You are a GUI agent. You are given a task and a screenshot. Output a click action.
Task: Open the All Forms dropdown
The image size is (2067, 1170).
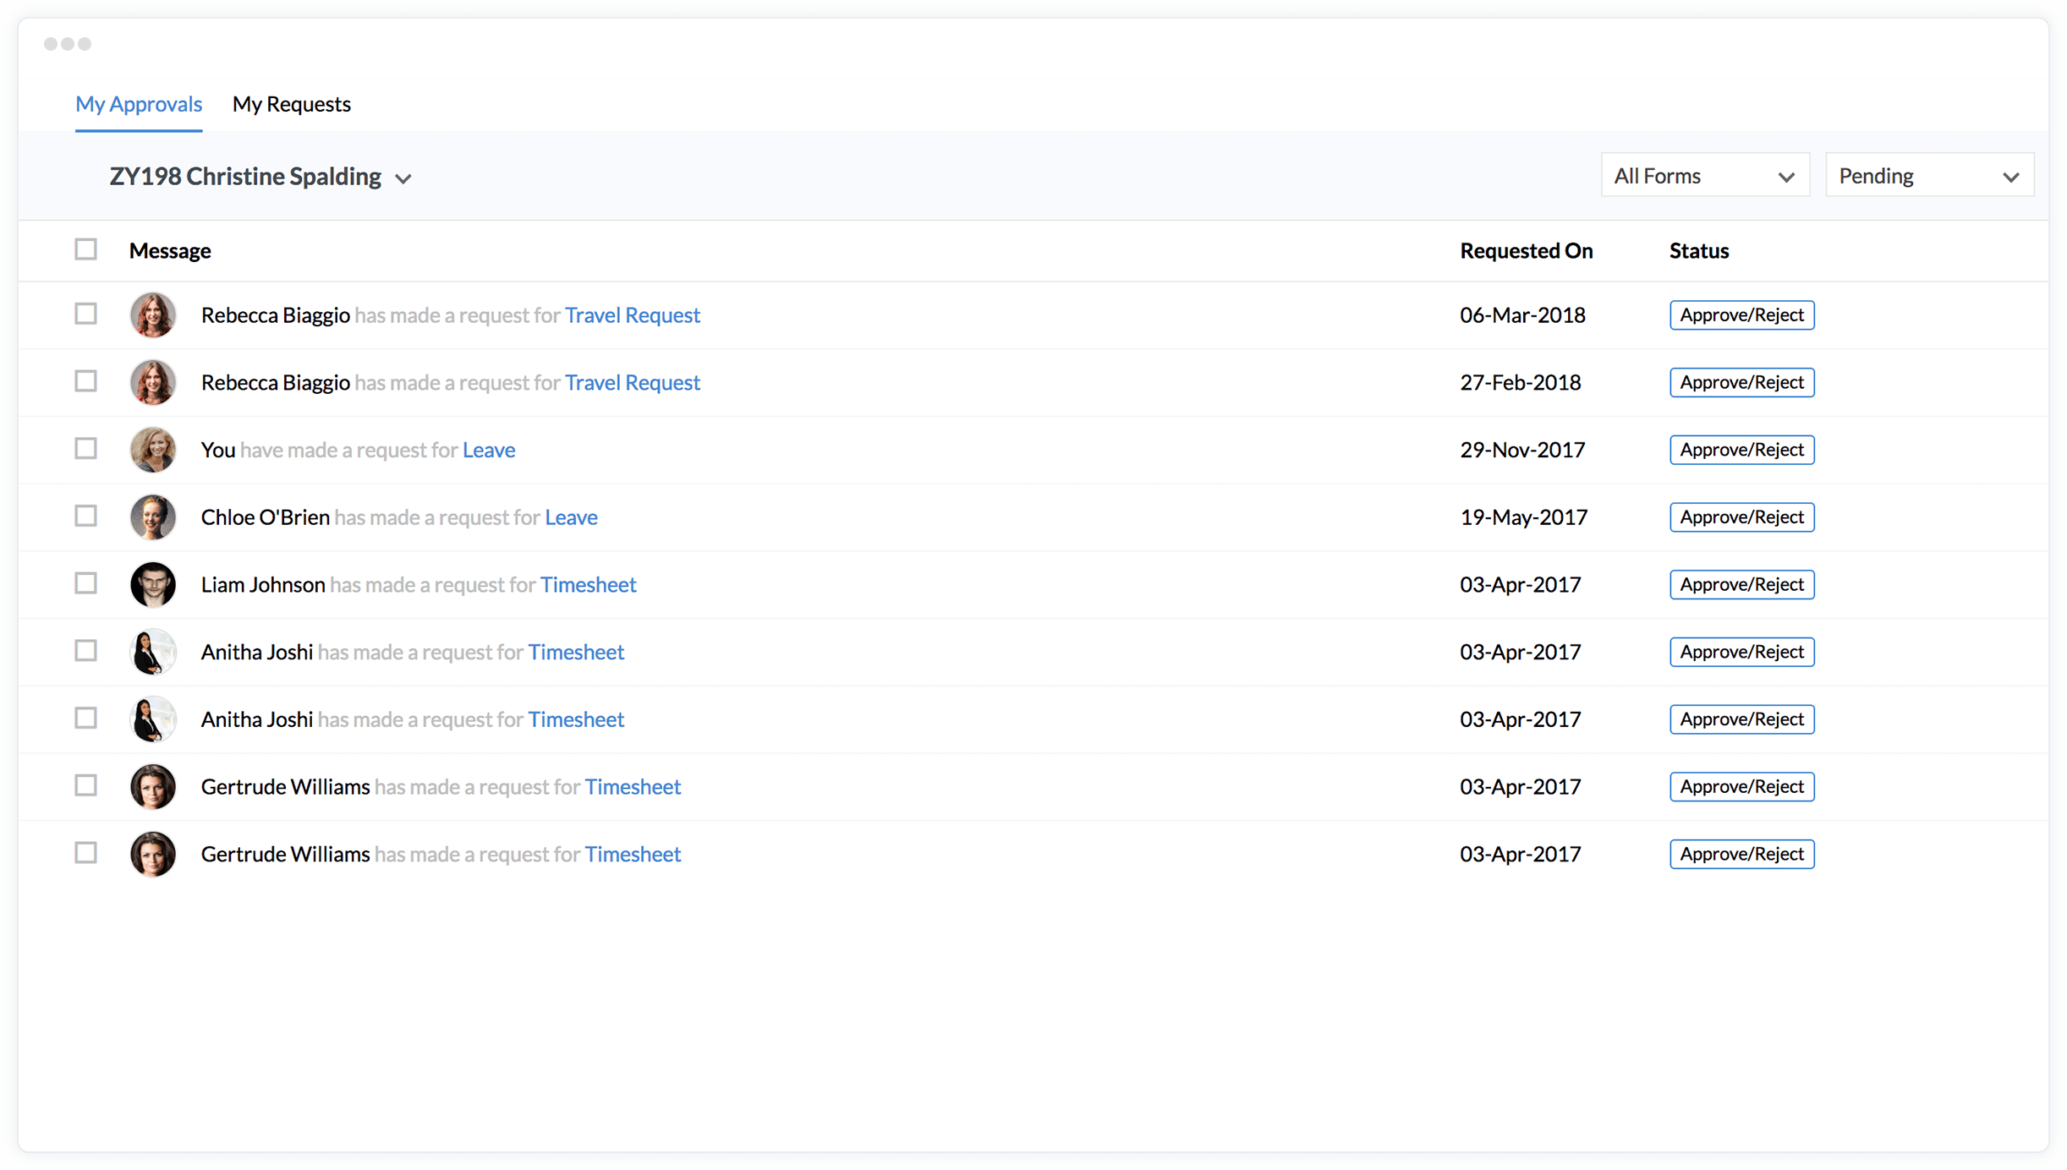(x=1704, y=176)
